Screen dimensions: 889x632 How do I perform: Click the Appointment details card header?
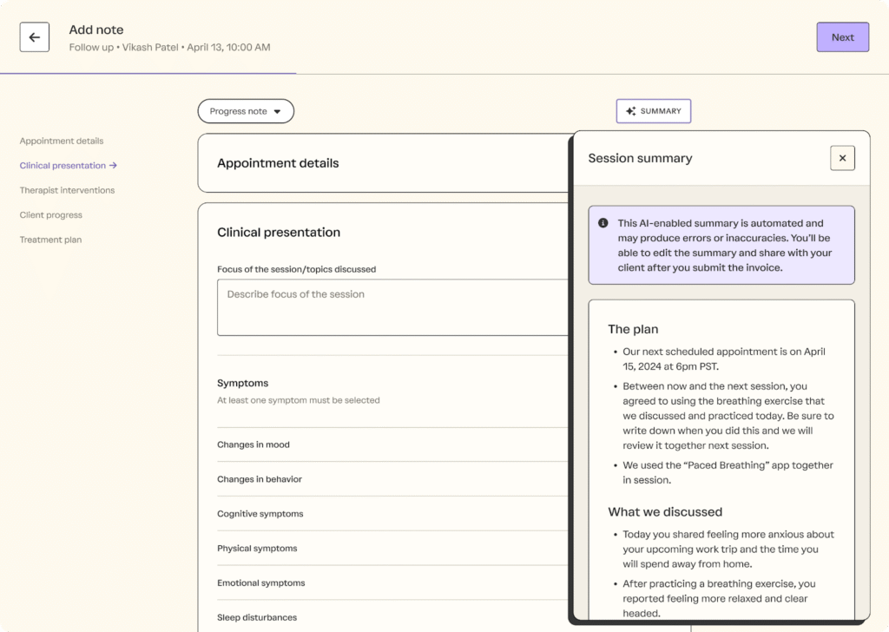[x=278, y=162]
